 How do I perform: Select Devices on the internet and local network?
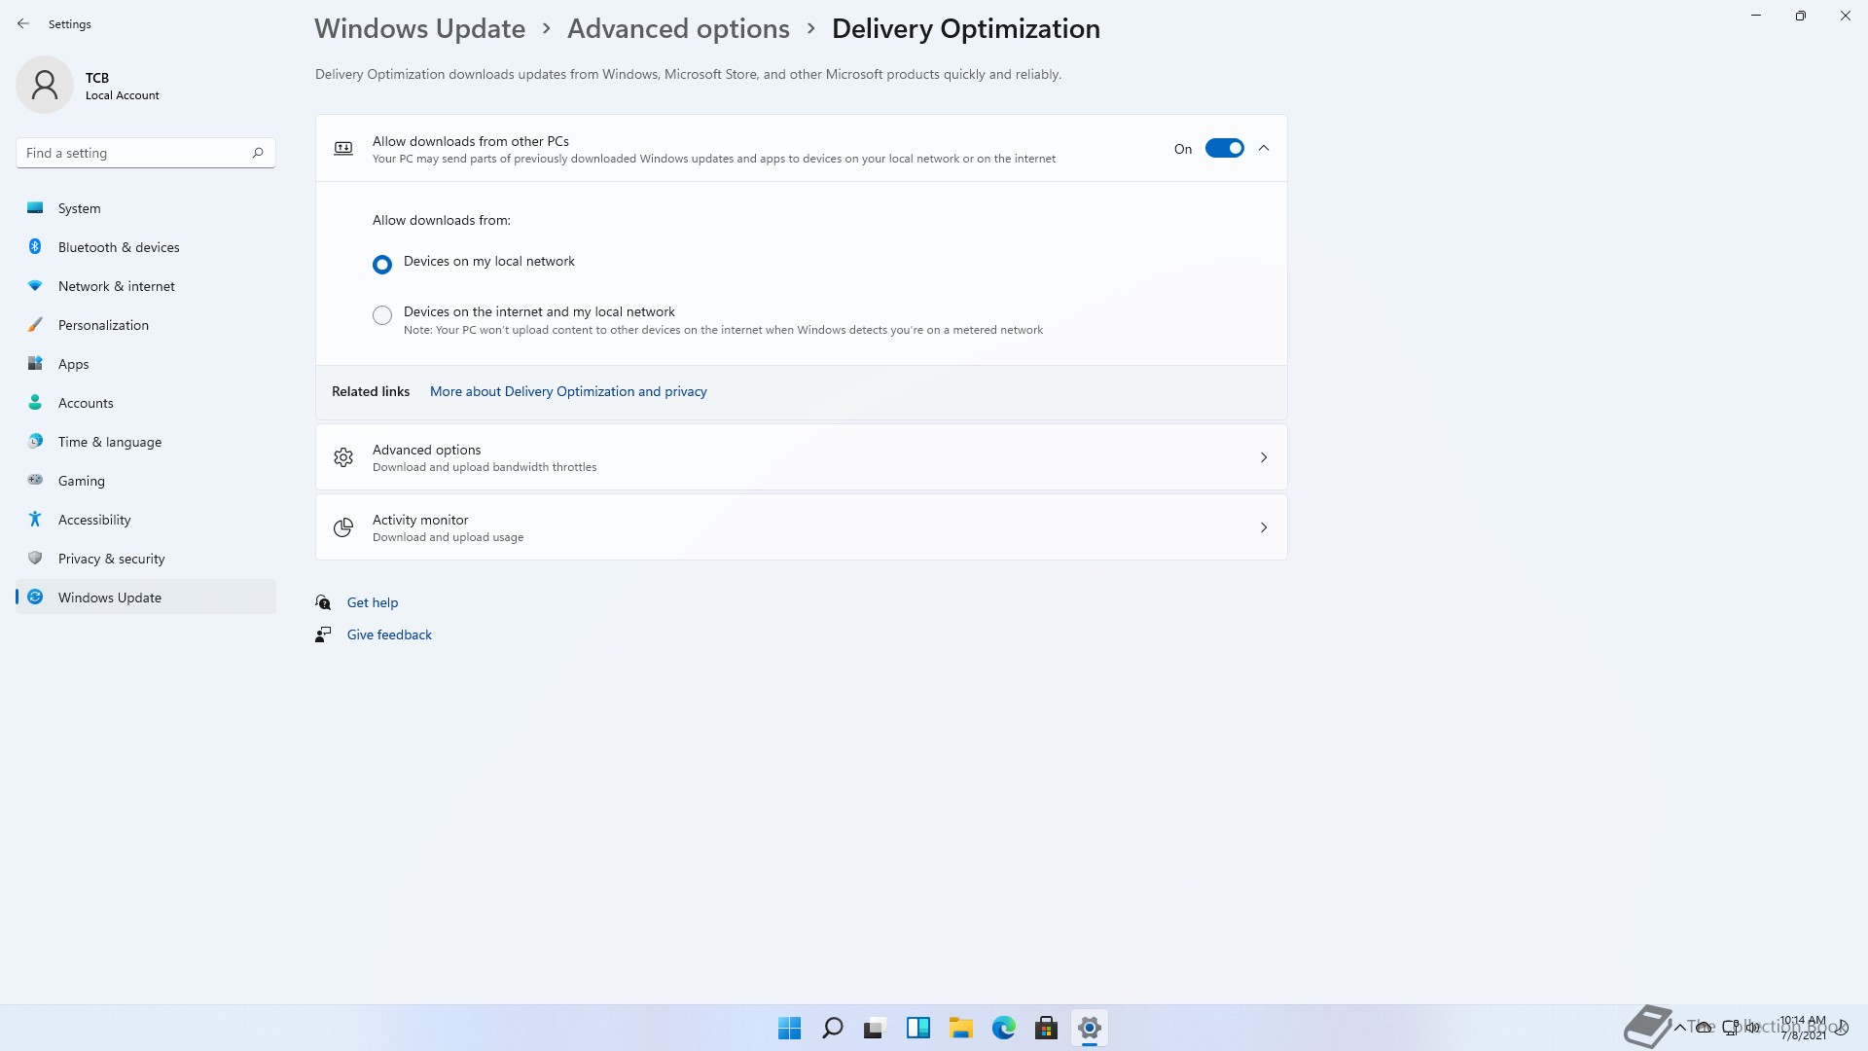(382, 314)
